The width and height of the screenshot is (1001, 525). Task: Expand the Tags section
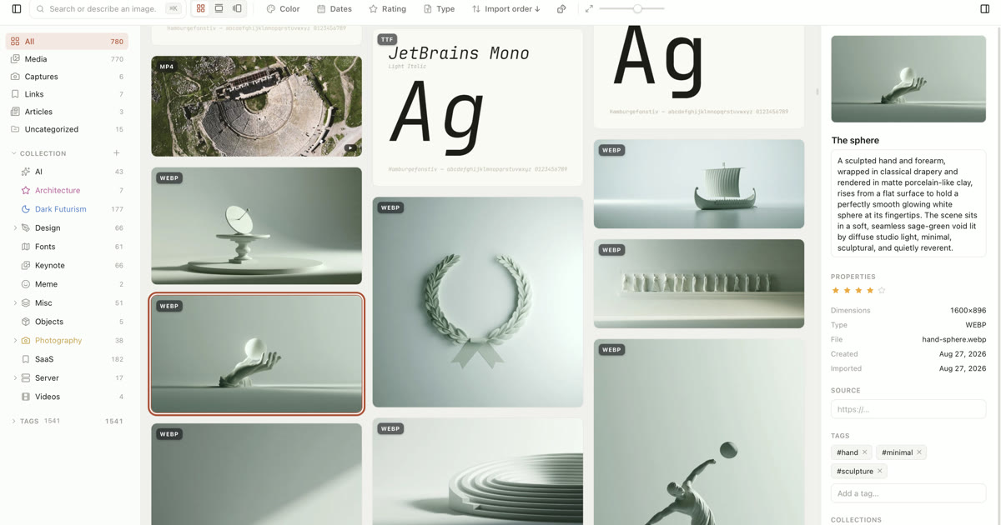pos(14,422)
